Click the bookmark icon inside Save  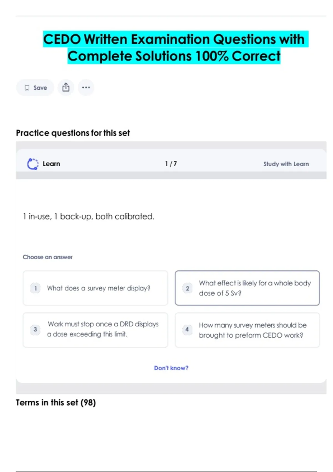pyautogui.click(x=27, y=88)
